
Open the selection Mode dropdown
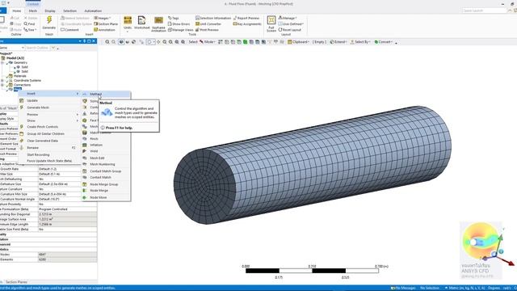click(208, 42)
